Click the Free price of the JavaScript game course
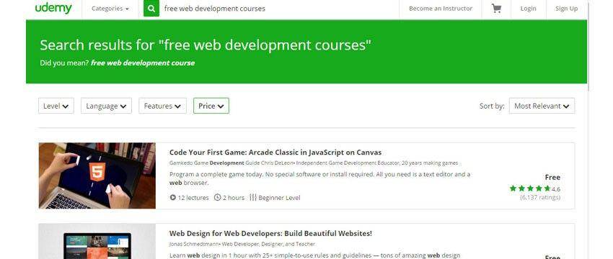 click(552, 177)
